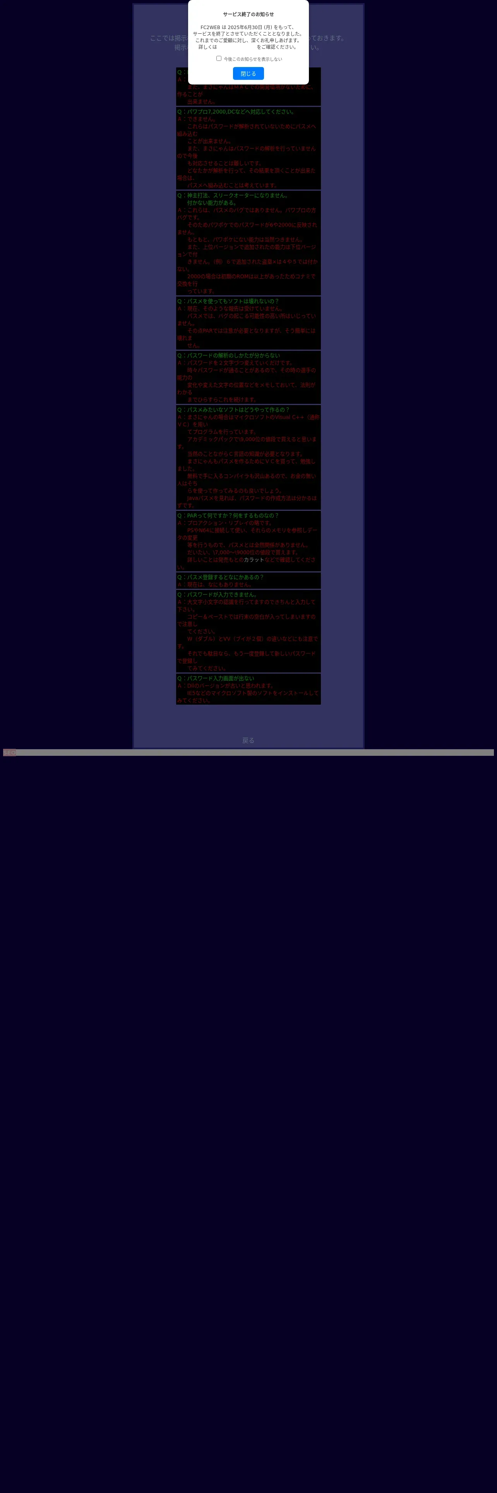The width and height of the screenshot is (497, 1493).
Task: Check '今後このお知らせを表示しない' checkbox
Action: (219, 59)
